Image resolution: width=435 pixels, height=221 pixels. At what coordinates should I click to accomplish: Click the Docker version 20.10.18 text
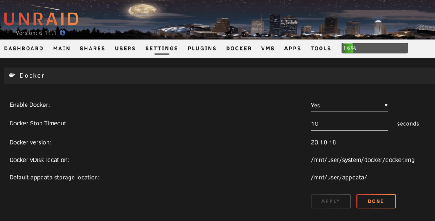[x=324, y=142]
